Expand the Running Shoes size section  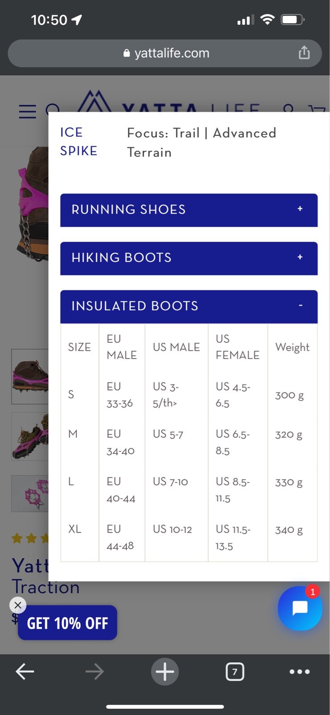tap(189, 210)
